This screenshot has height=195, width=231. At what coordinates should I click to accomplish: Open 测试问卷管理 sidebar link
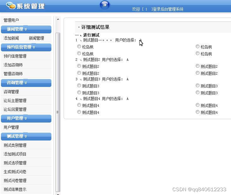point(15,181)
